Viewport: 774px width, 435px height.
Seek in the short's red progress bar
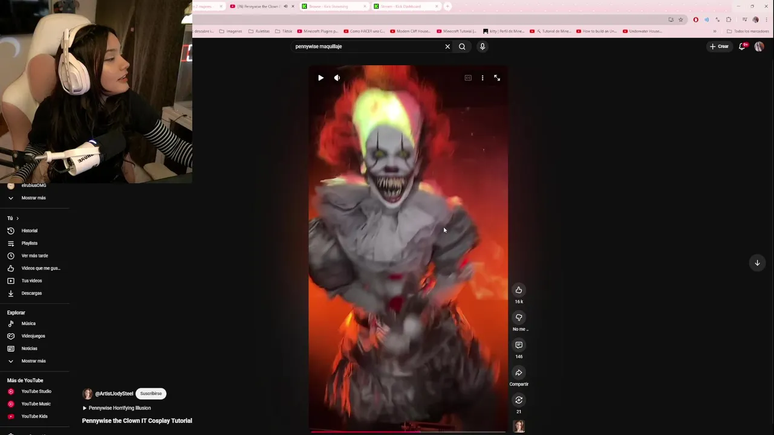[408, 431]
